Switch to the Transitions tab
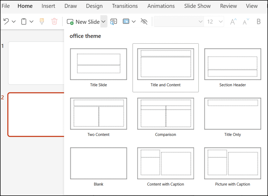The height and width of the screenshot is (196, 268). tap(125, 6)
